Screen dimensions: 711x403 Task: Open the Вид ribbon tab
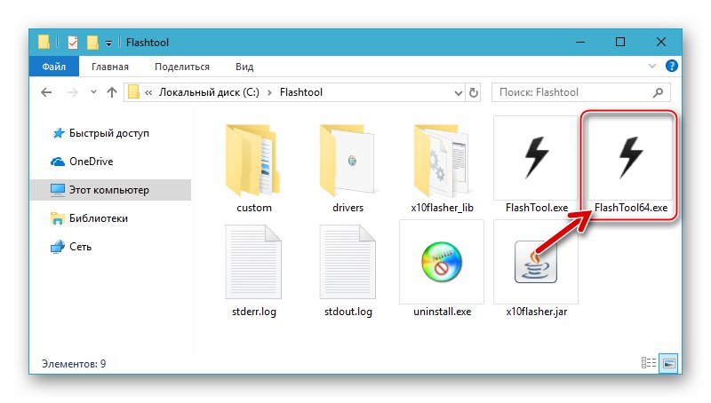pos(244,67)
